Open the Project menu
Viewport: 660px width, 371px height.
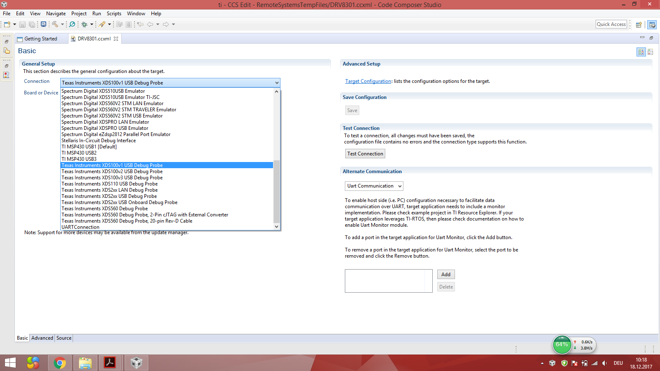[x=79, y=14]
